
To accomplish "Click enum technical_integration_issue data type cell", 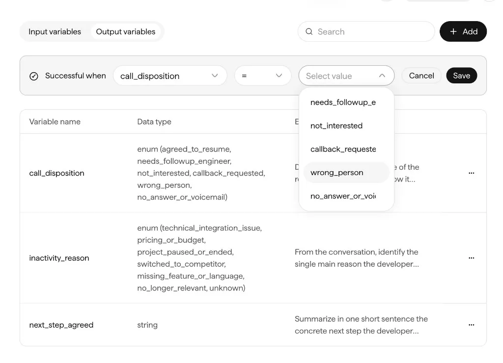I will [199, 258].
